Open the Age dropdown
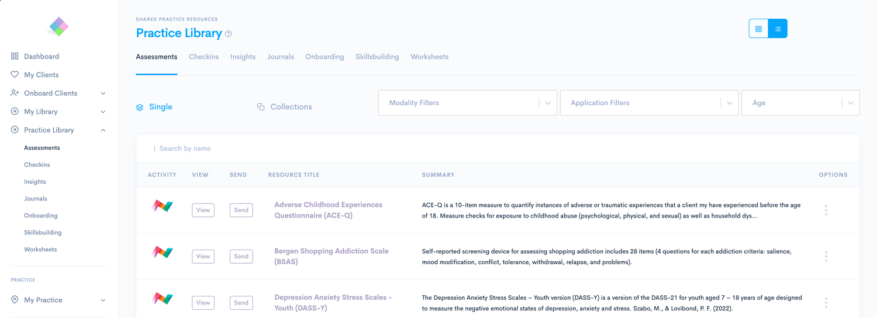Image resolution: width=877 pixels, height=318 pixels. pyautogui.click(x=800, y=103)
